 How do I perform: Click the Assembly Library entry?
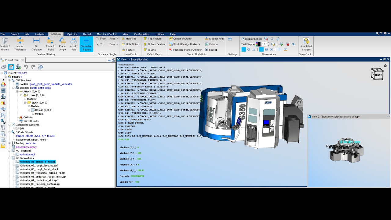point(26,147)
